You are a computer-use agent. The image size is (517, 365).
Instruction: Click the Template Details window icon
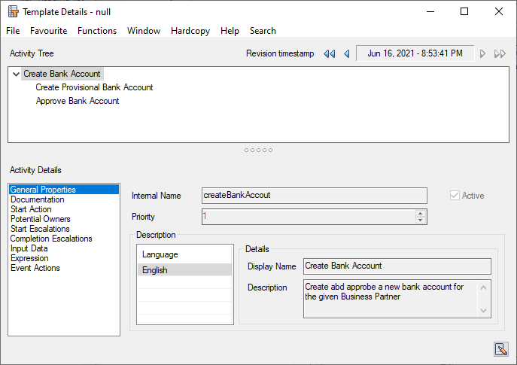click(x=13, y=12)
